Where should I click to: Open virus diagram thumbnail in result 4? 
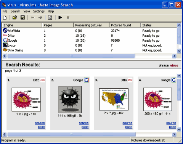click(157, 99)
